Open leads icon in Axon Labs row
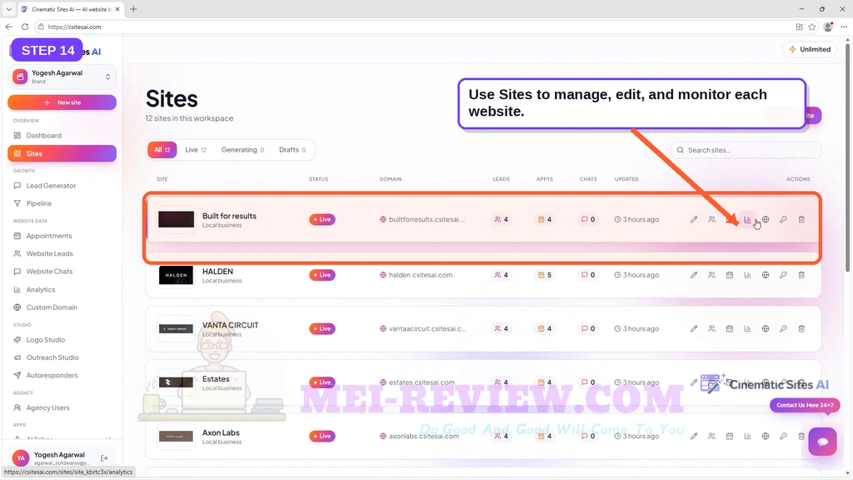 pyautogui.click(x=711, y=436)
